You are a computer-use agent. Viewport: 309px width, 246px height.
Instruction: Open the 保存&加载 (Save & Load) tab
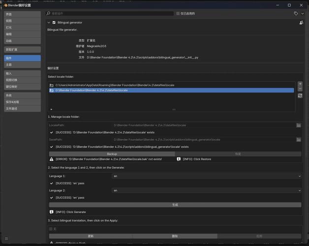(22, 102)
